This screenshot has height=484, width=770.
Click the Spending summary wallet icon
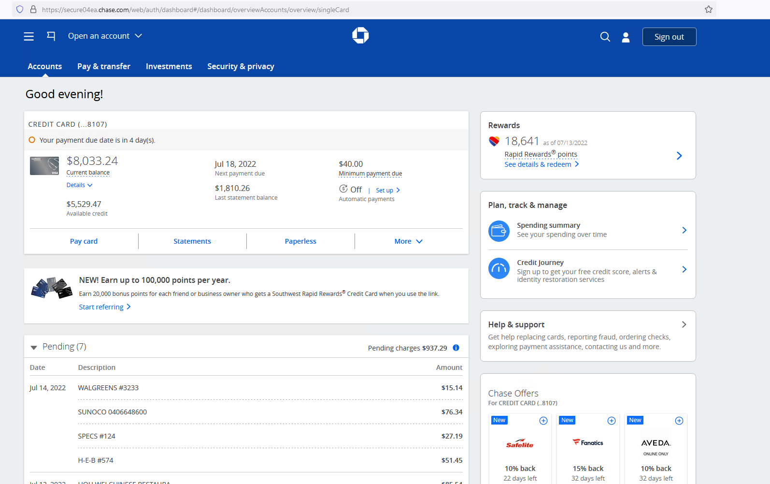(499, 231)
